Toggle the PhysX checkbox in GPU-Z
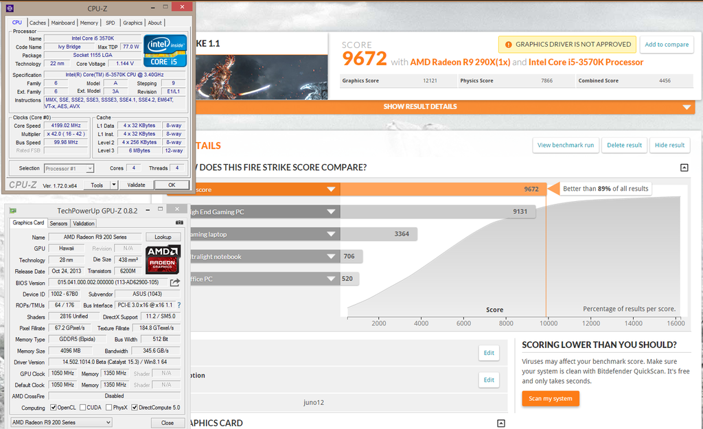Screen dimensions: 703x429 [108, 408]
